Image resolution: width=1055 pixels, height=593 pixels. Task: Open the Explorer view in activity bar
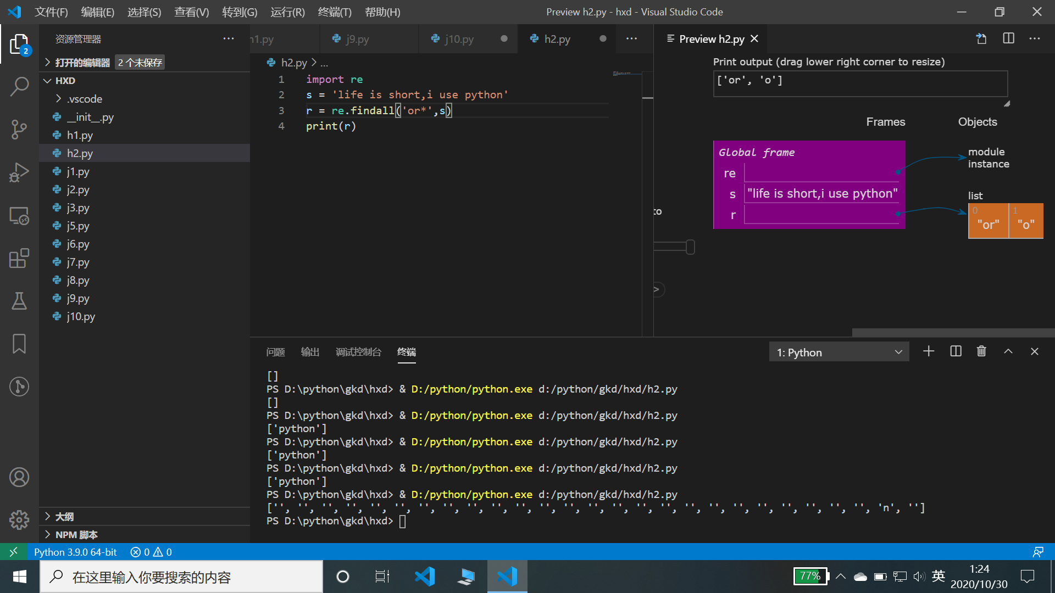[x=19, y=44]
